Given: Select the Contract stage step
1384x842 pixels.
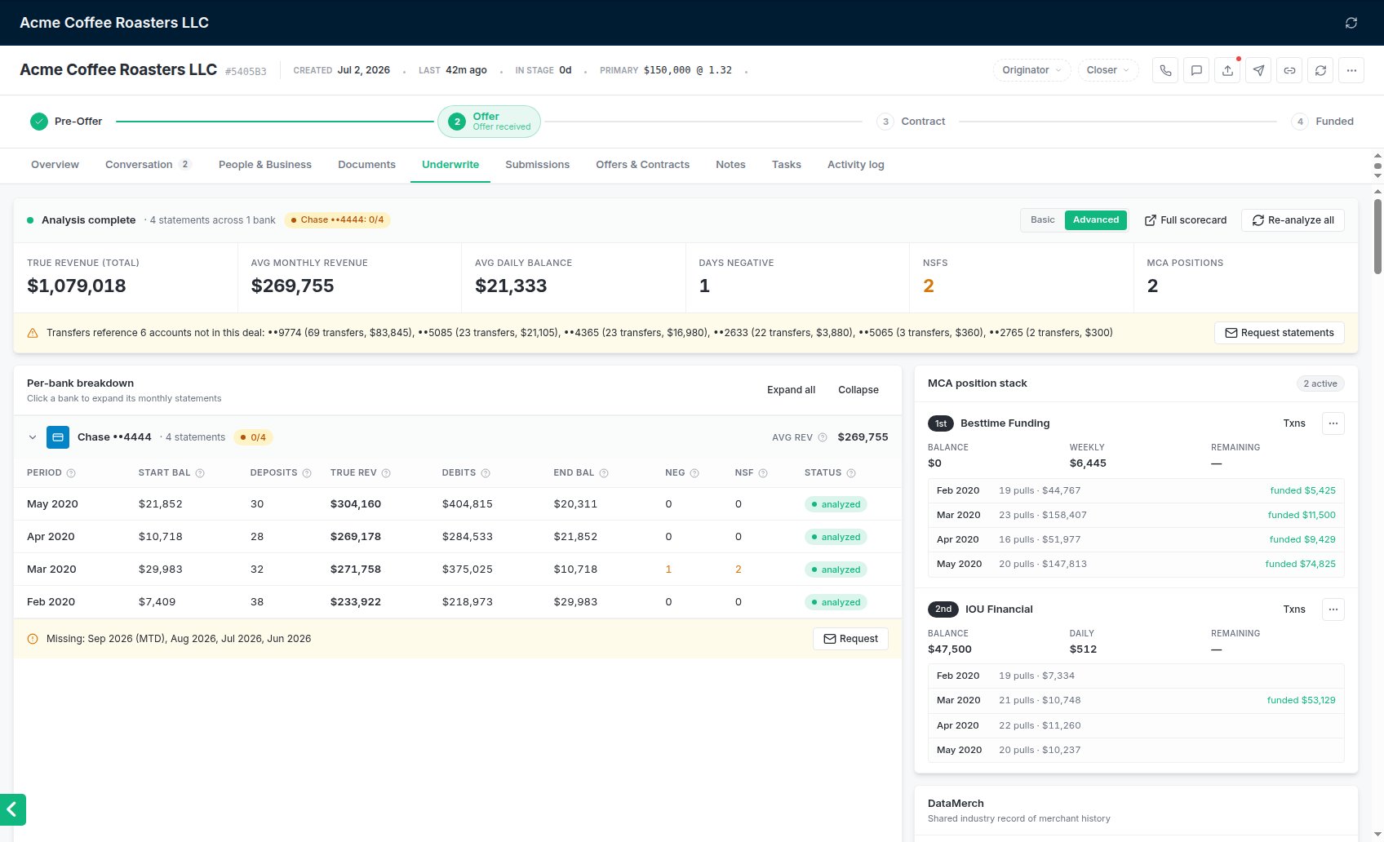Looking at the screenshot, I should pyautogui.click(x=911, y=122).
